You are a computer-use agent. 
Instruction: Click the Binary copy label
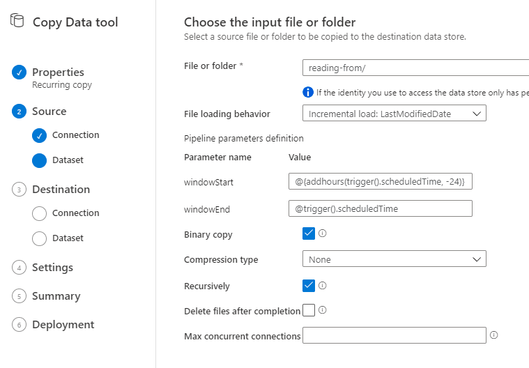coord(208,235)
